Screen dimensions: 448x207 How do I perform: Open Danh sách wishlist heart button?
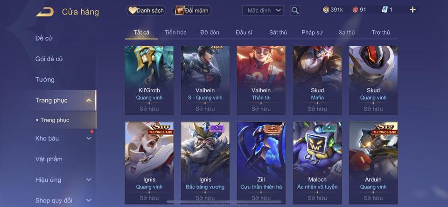coord(146,11)
